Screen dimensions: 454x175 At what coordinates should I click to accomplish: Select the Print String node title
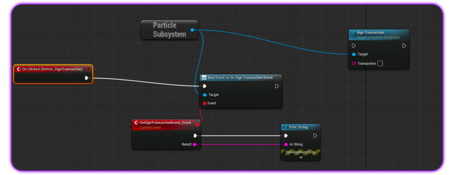tap(298, 127)
